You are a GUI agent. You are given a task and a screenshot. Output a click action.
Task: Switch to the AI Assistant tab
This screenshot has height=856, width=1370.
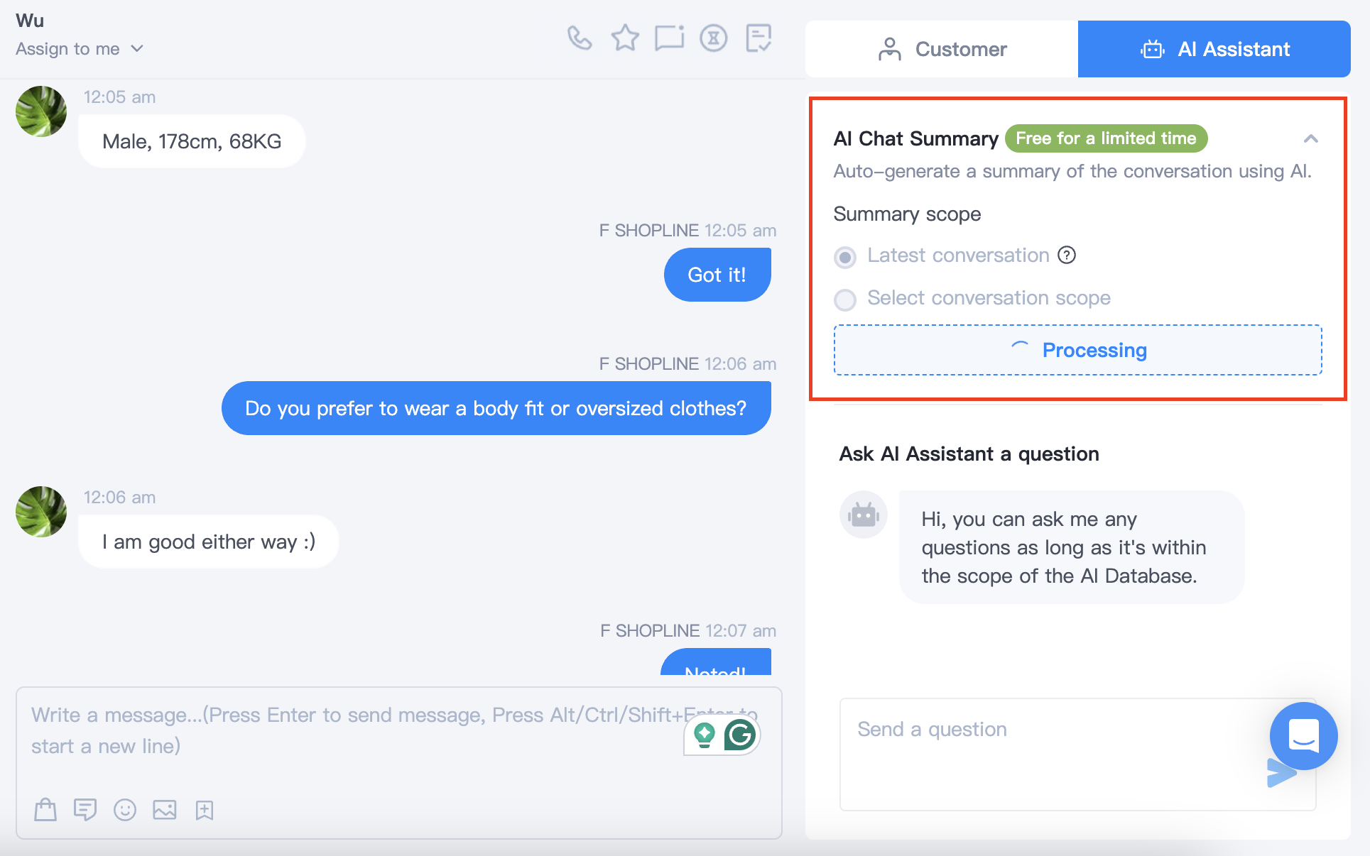click(x=1214, y=49)
